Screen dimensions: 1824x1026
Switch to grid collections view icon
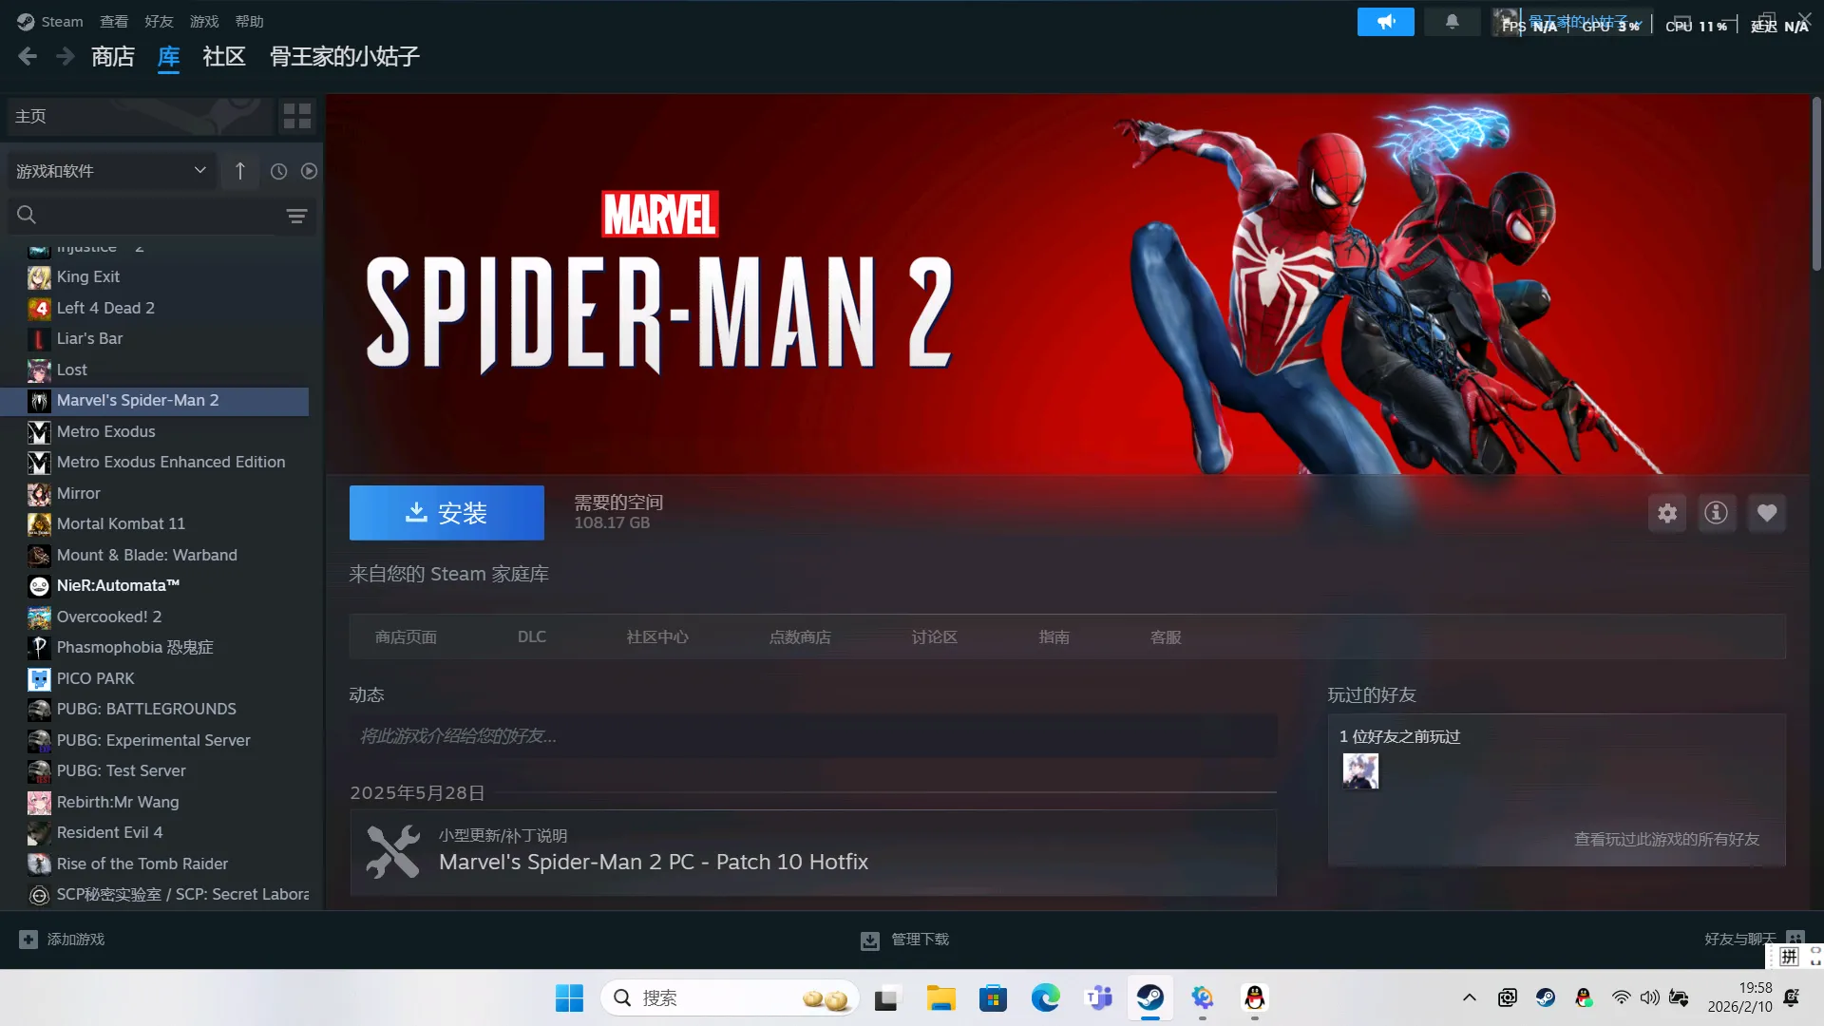[x=297, y=116]
